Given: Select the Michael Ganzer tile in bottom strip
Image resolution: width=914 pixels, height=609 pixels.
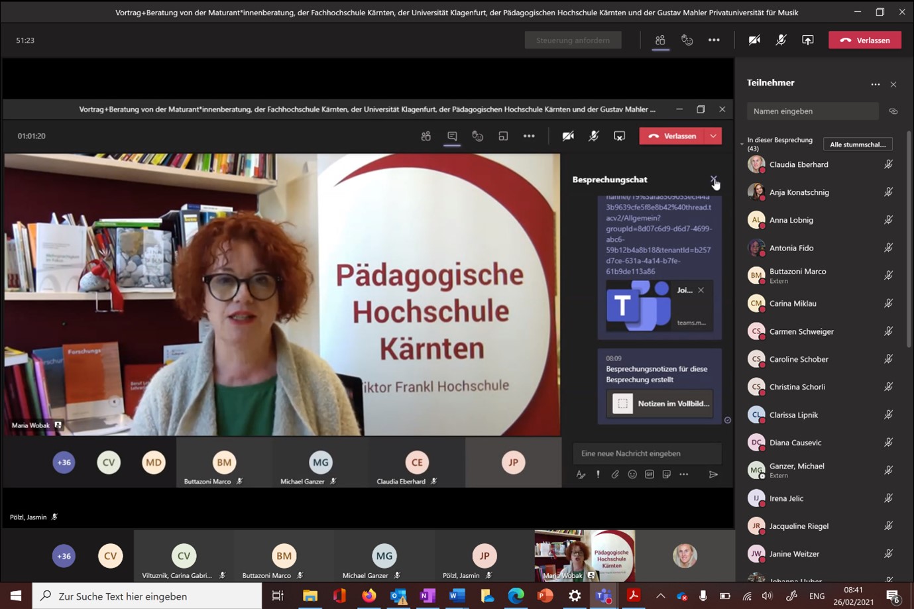Looking at the screenshot, I should click(384, 555).
